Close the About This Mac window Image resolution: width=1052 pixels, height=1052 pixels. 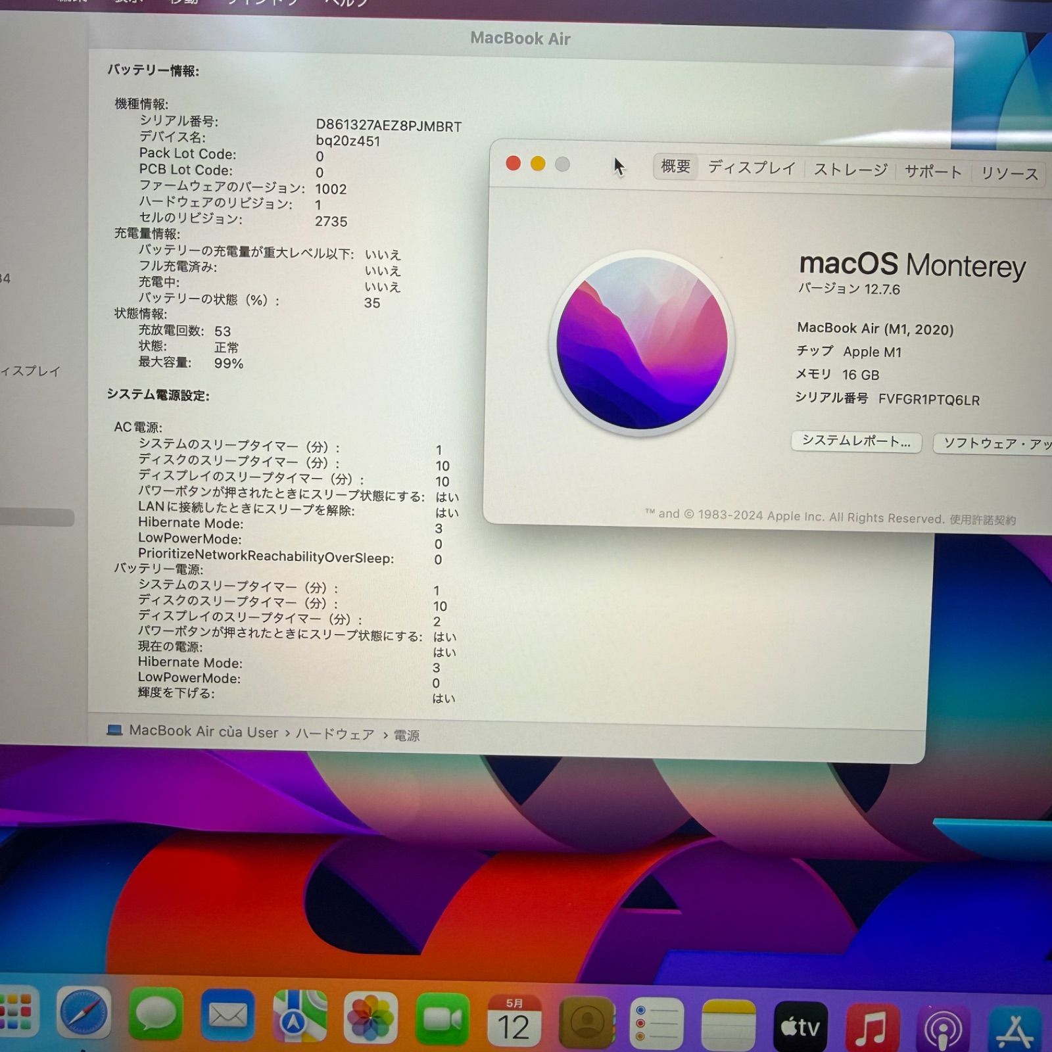pos(514,163)
